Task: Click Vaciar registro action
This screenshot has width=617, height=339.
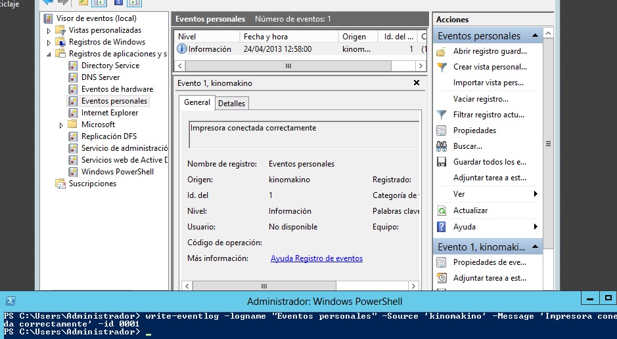Action: point(480,99)
